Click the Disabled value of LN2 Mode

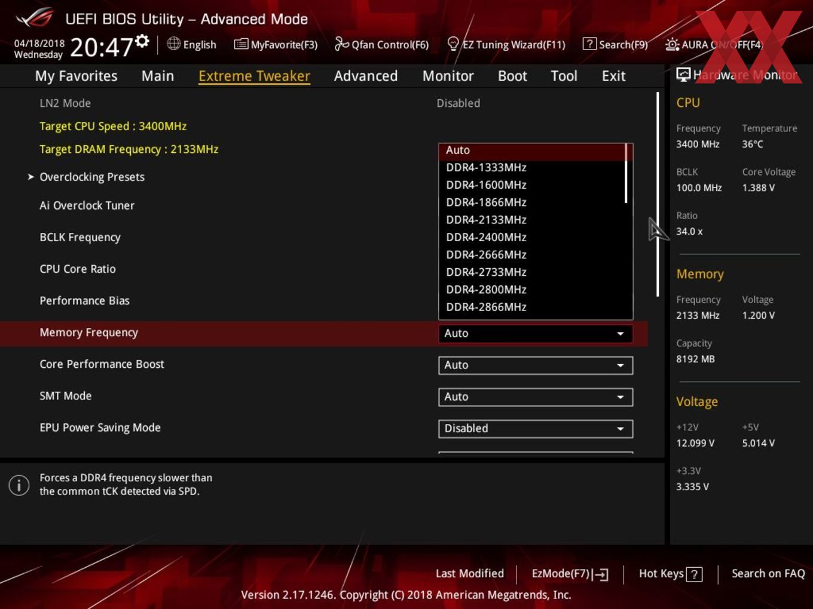[458, 103]
